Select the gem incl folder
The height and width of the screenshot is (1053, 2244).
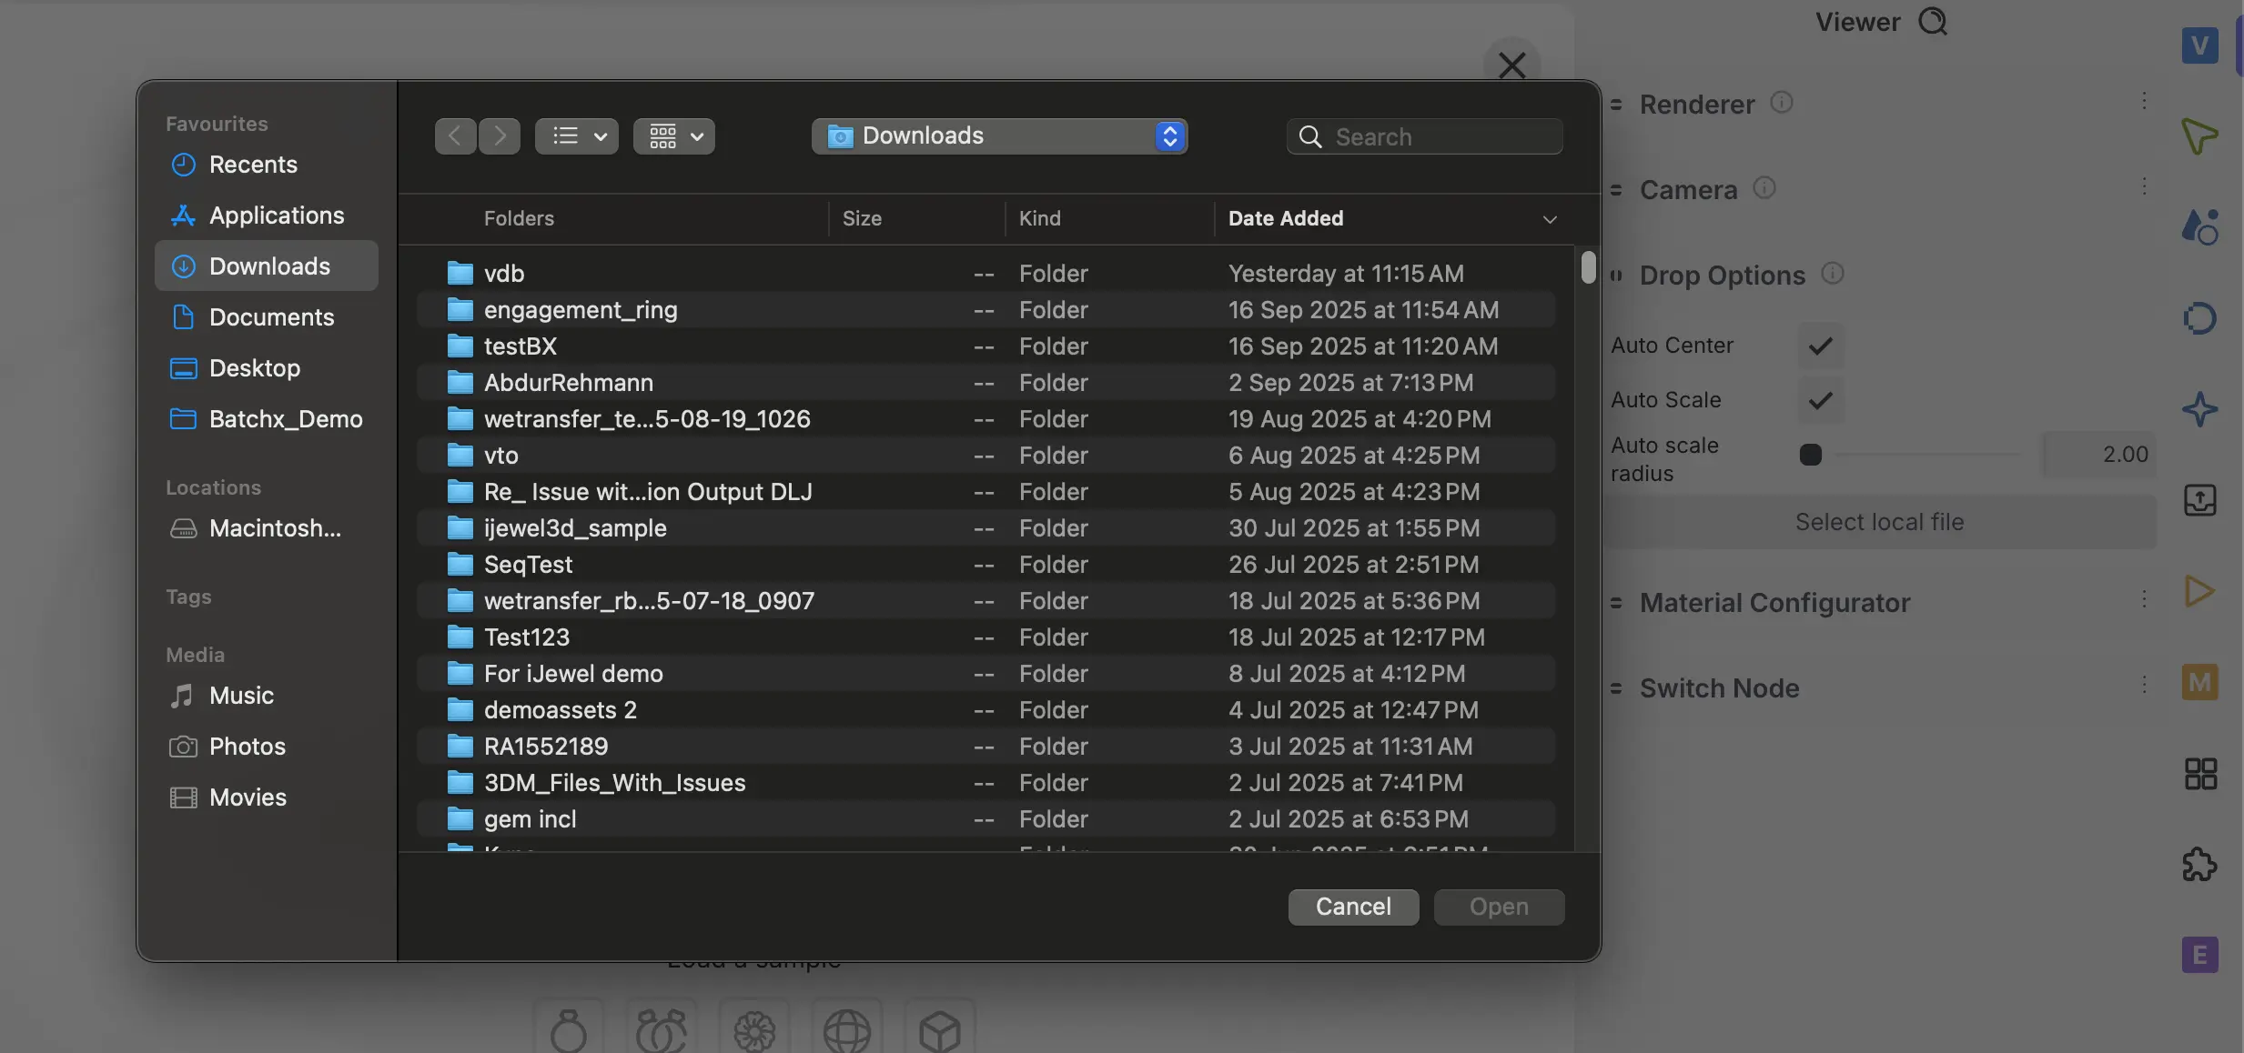986,819
